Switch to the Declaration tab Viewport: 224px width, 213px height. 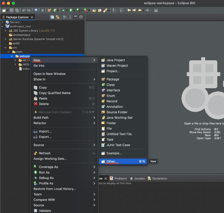pyautogui.click(x=157, y=178)
